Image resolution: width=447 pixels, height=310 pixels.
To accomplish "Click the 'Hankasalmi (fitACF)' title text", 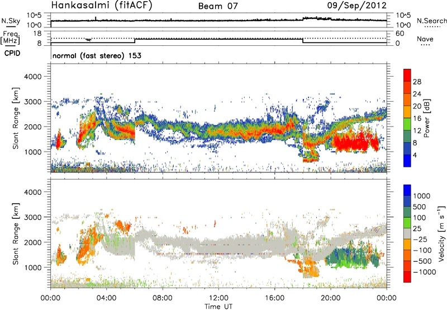I will [102, 6].
